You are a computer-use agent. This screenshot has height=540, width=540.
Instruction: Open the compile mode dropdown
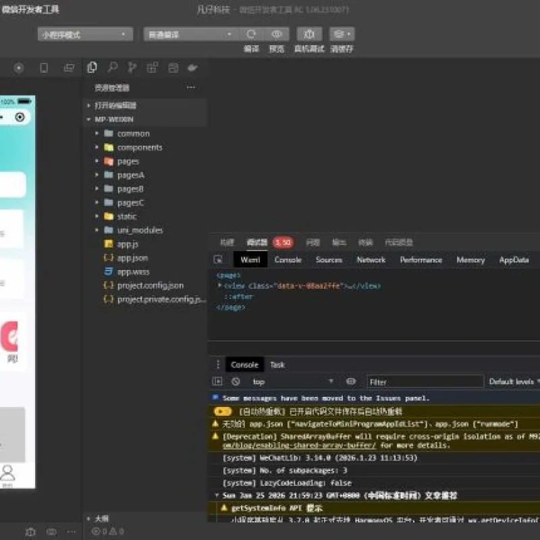click(190, 34)
